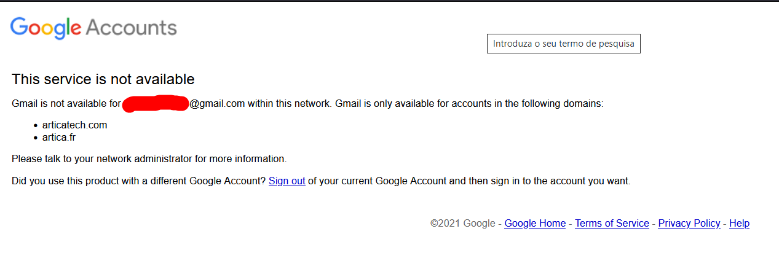Open the Help link in footer
Viewport: 779px width, 258px height.
coord(739,224)
